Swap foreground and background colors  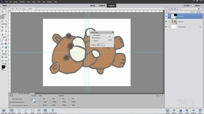[6, 66]
